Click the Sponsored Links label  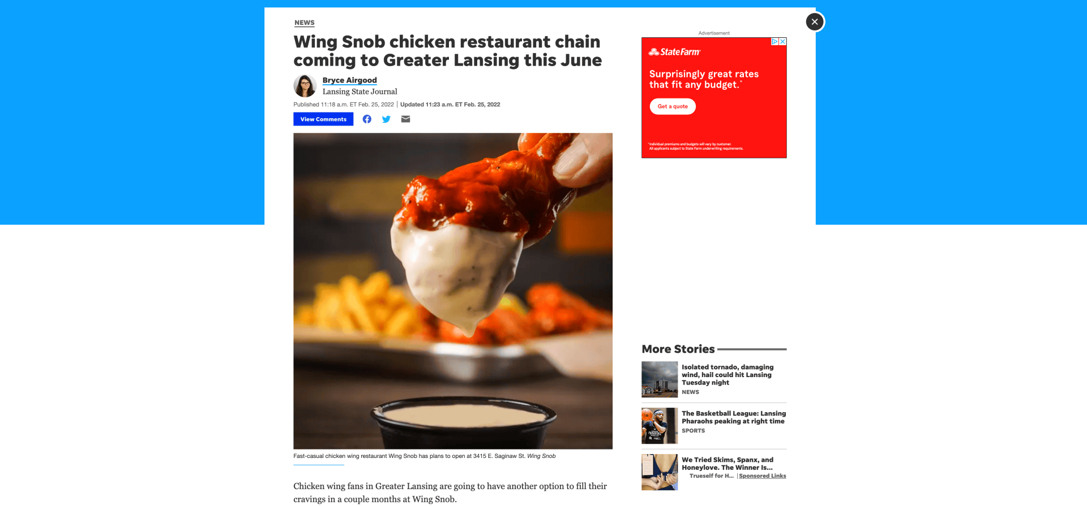(762, 476)
